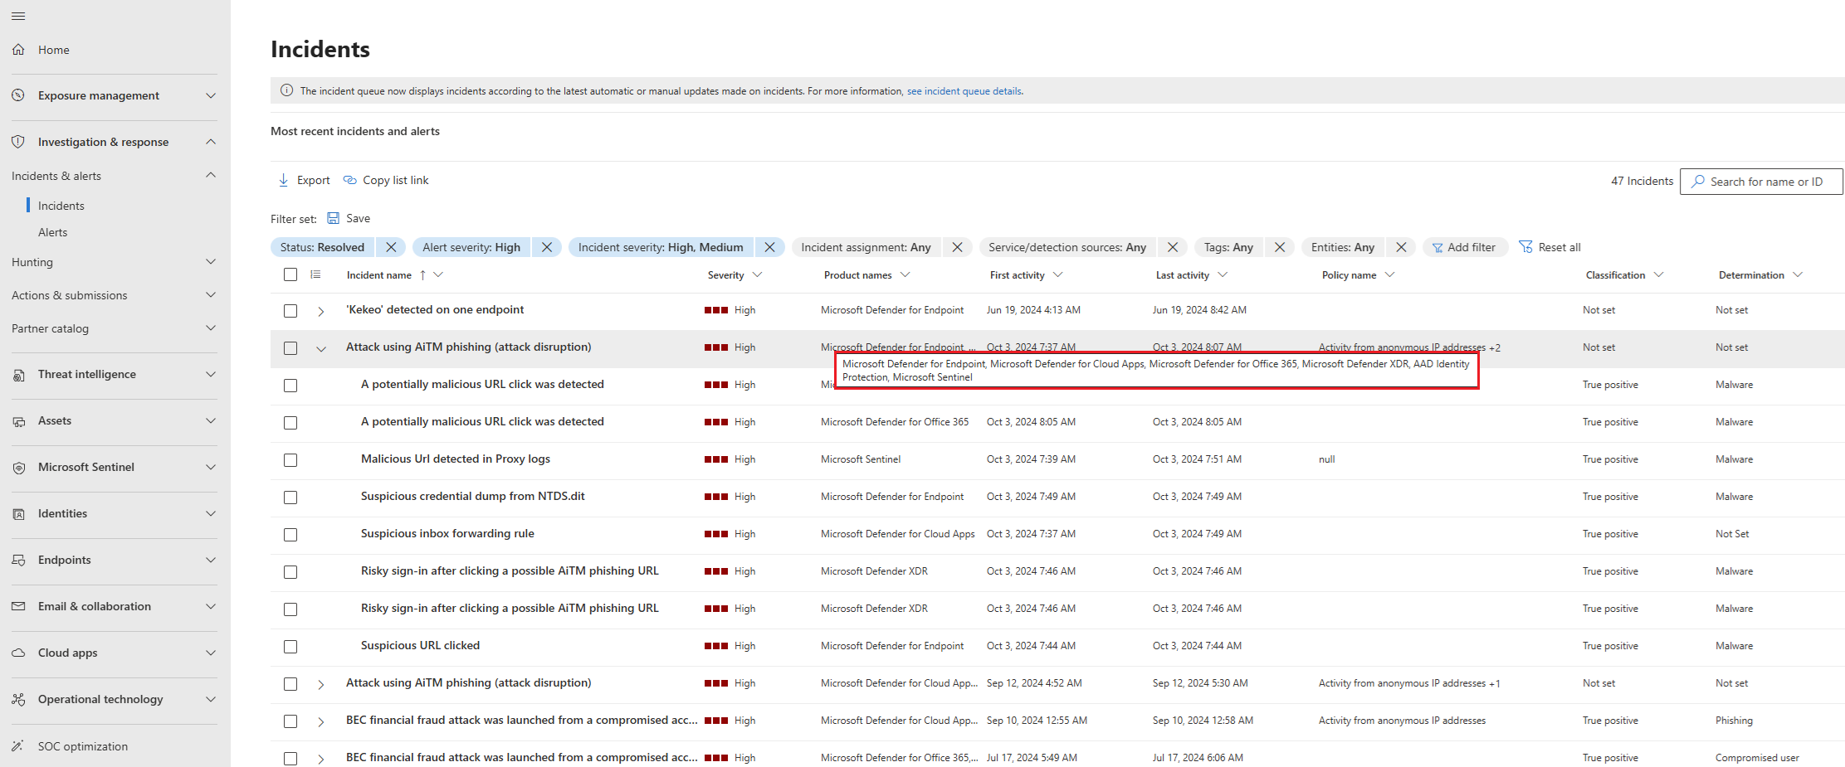Viewport: 1845px width, 767px height.
Task: Open Alerts in the sidebar
Action: point(52,232)
